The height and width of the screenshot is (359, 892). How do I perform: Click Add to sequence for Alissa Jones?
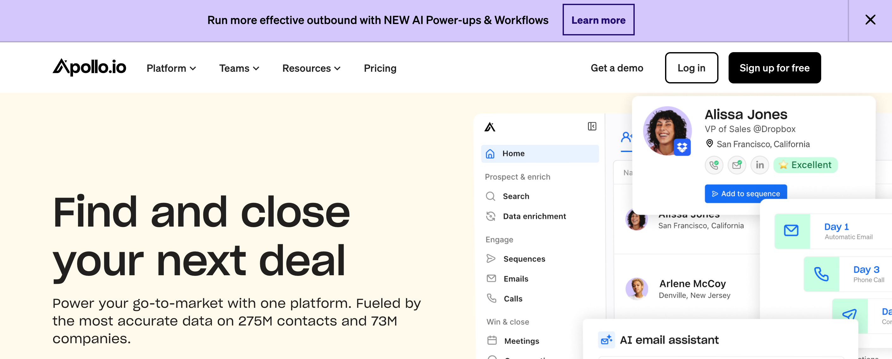746,193
